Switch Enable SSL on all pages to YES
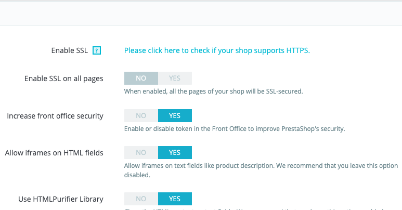The height and width of the screenshot is (210, 402). coord(175,78)
